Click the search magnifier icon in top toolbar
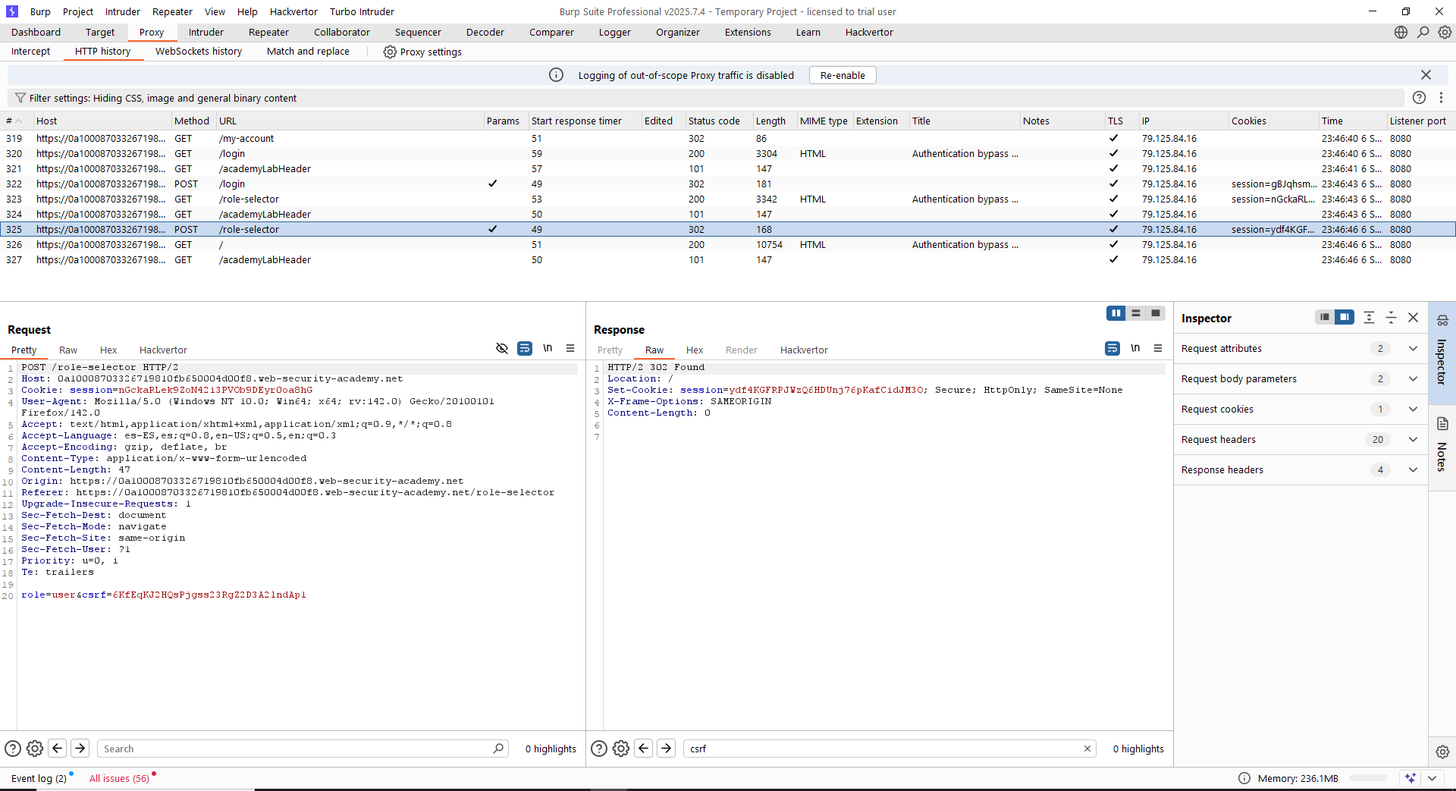The width and height of the screenshot is (1456, 791). [x=1423, y=33]
